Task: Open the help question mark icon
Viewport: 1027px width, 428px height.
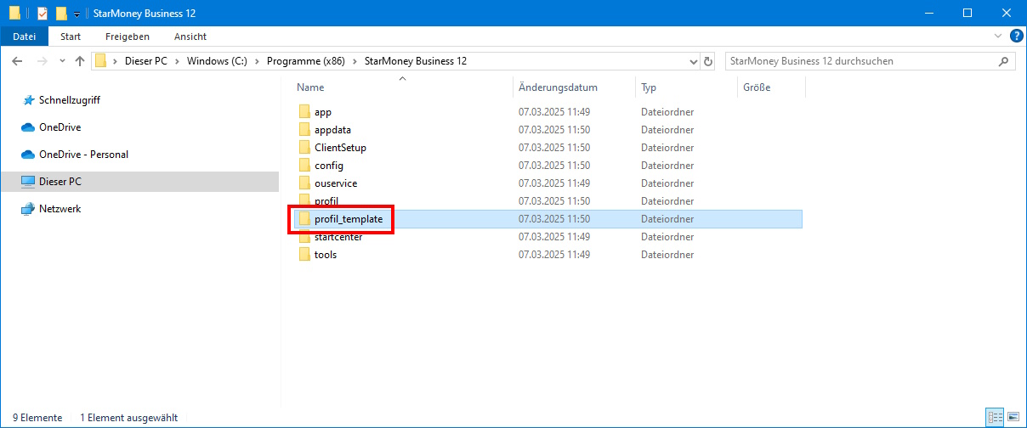Action: [1016, 36]
